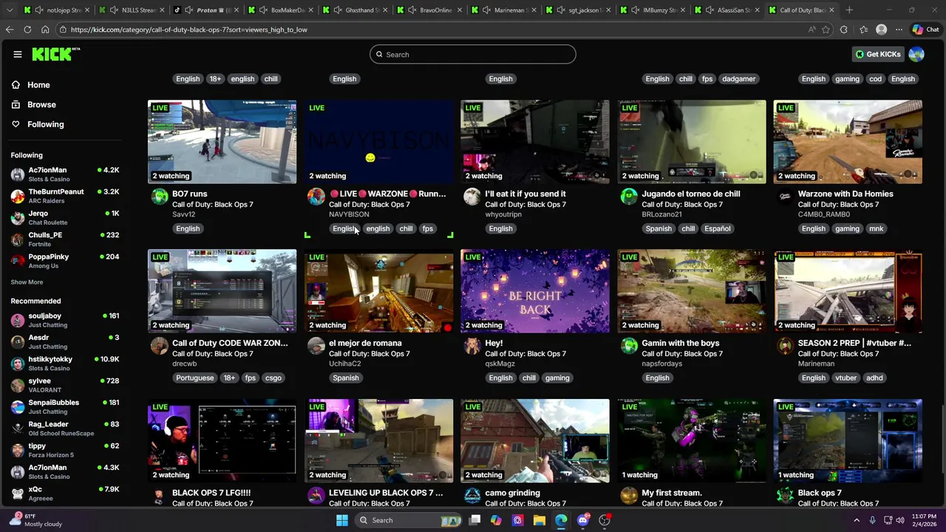Select the vtuber tag on Marineman stream
Viewport: 946px width, 532px height.
845,378
